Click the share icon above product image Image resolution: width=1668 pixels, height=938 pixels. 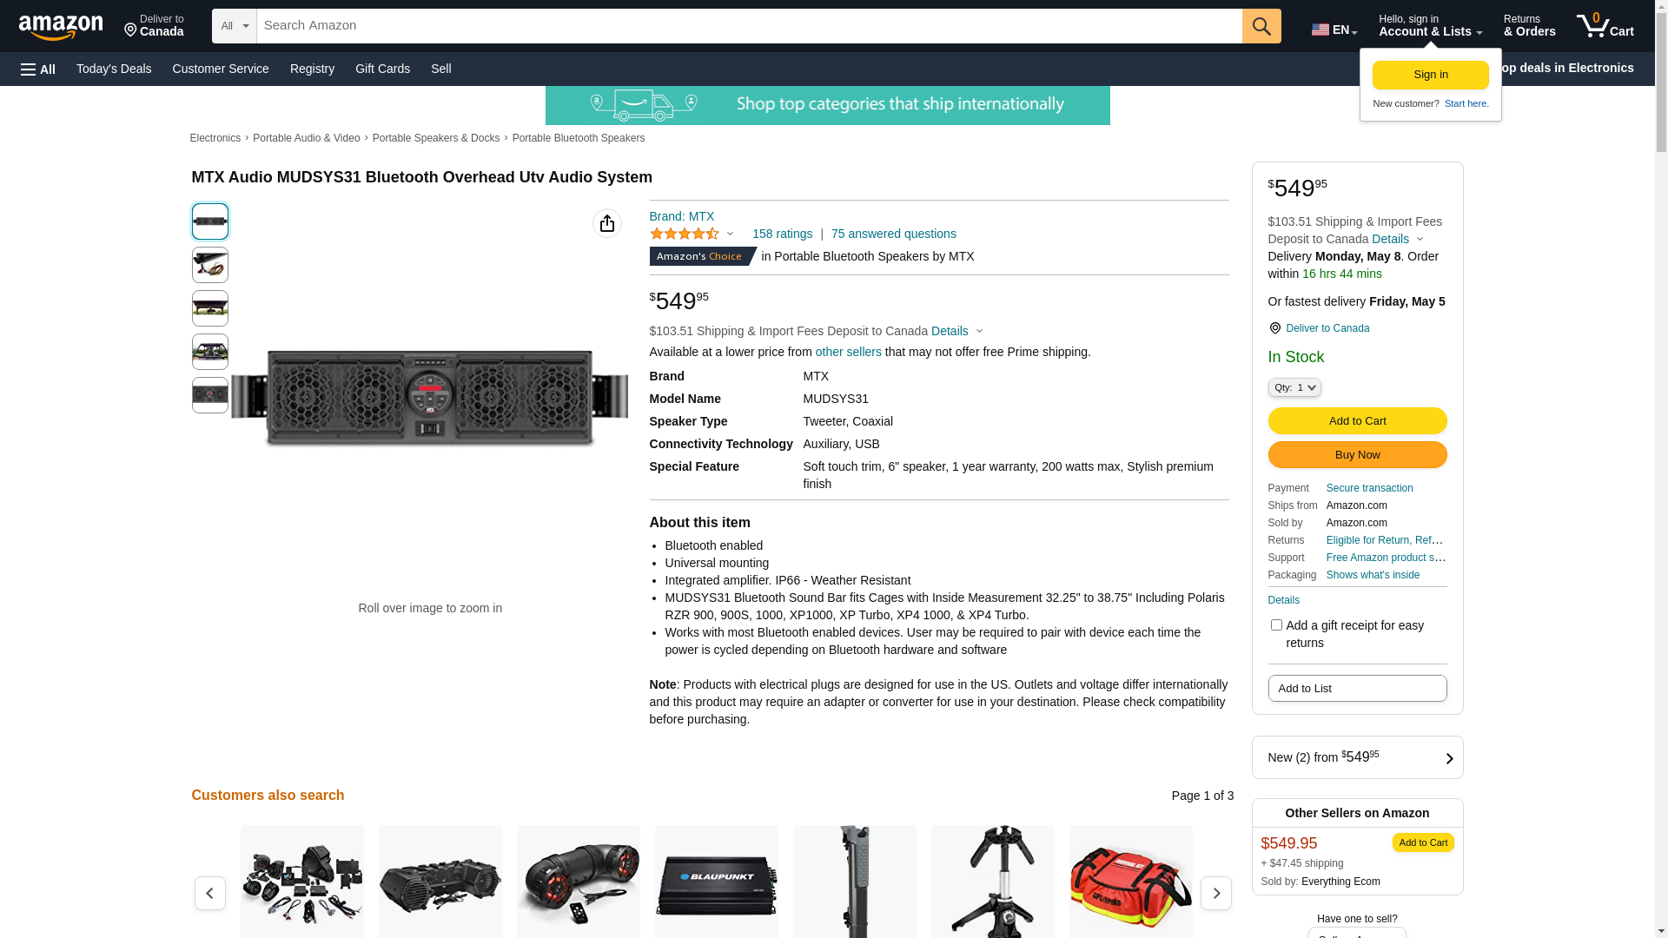point(607,223)
